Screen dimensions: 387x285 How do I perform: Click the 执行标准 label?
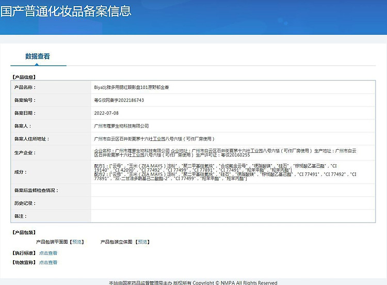coord(24,253)
